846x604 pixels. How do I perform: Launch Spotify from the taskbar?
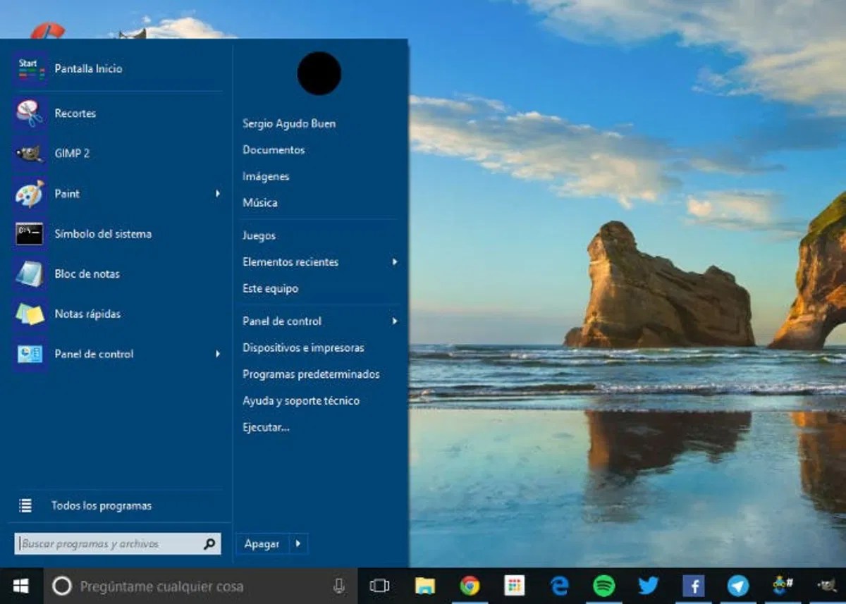604,586
